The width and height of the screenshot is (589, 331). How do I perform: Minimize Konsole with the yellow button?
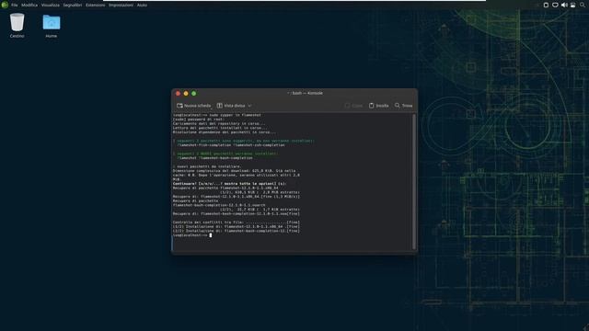[186, 94]
